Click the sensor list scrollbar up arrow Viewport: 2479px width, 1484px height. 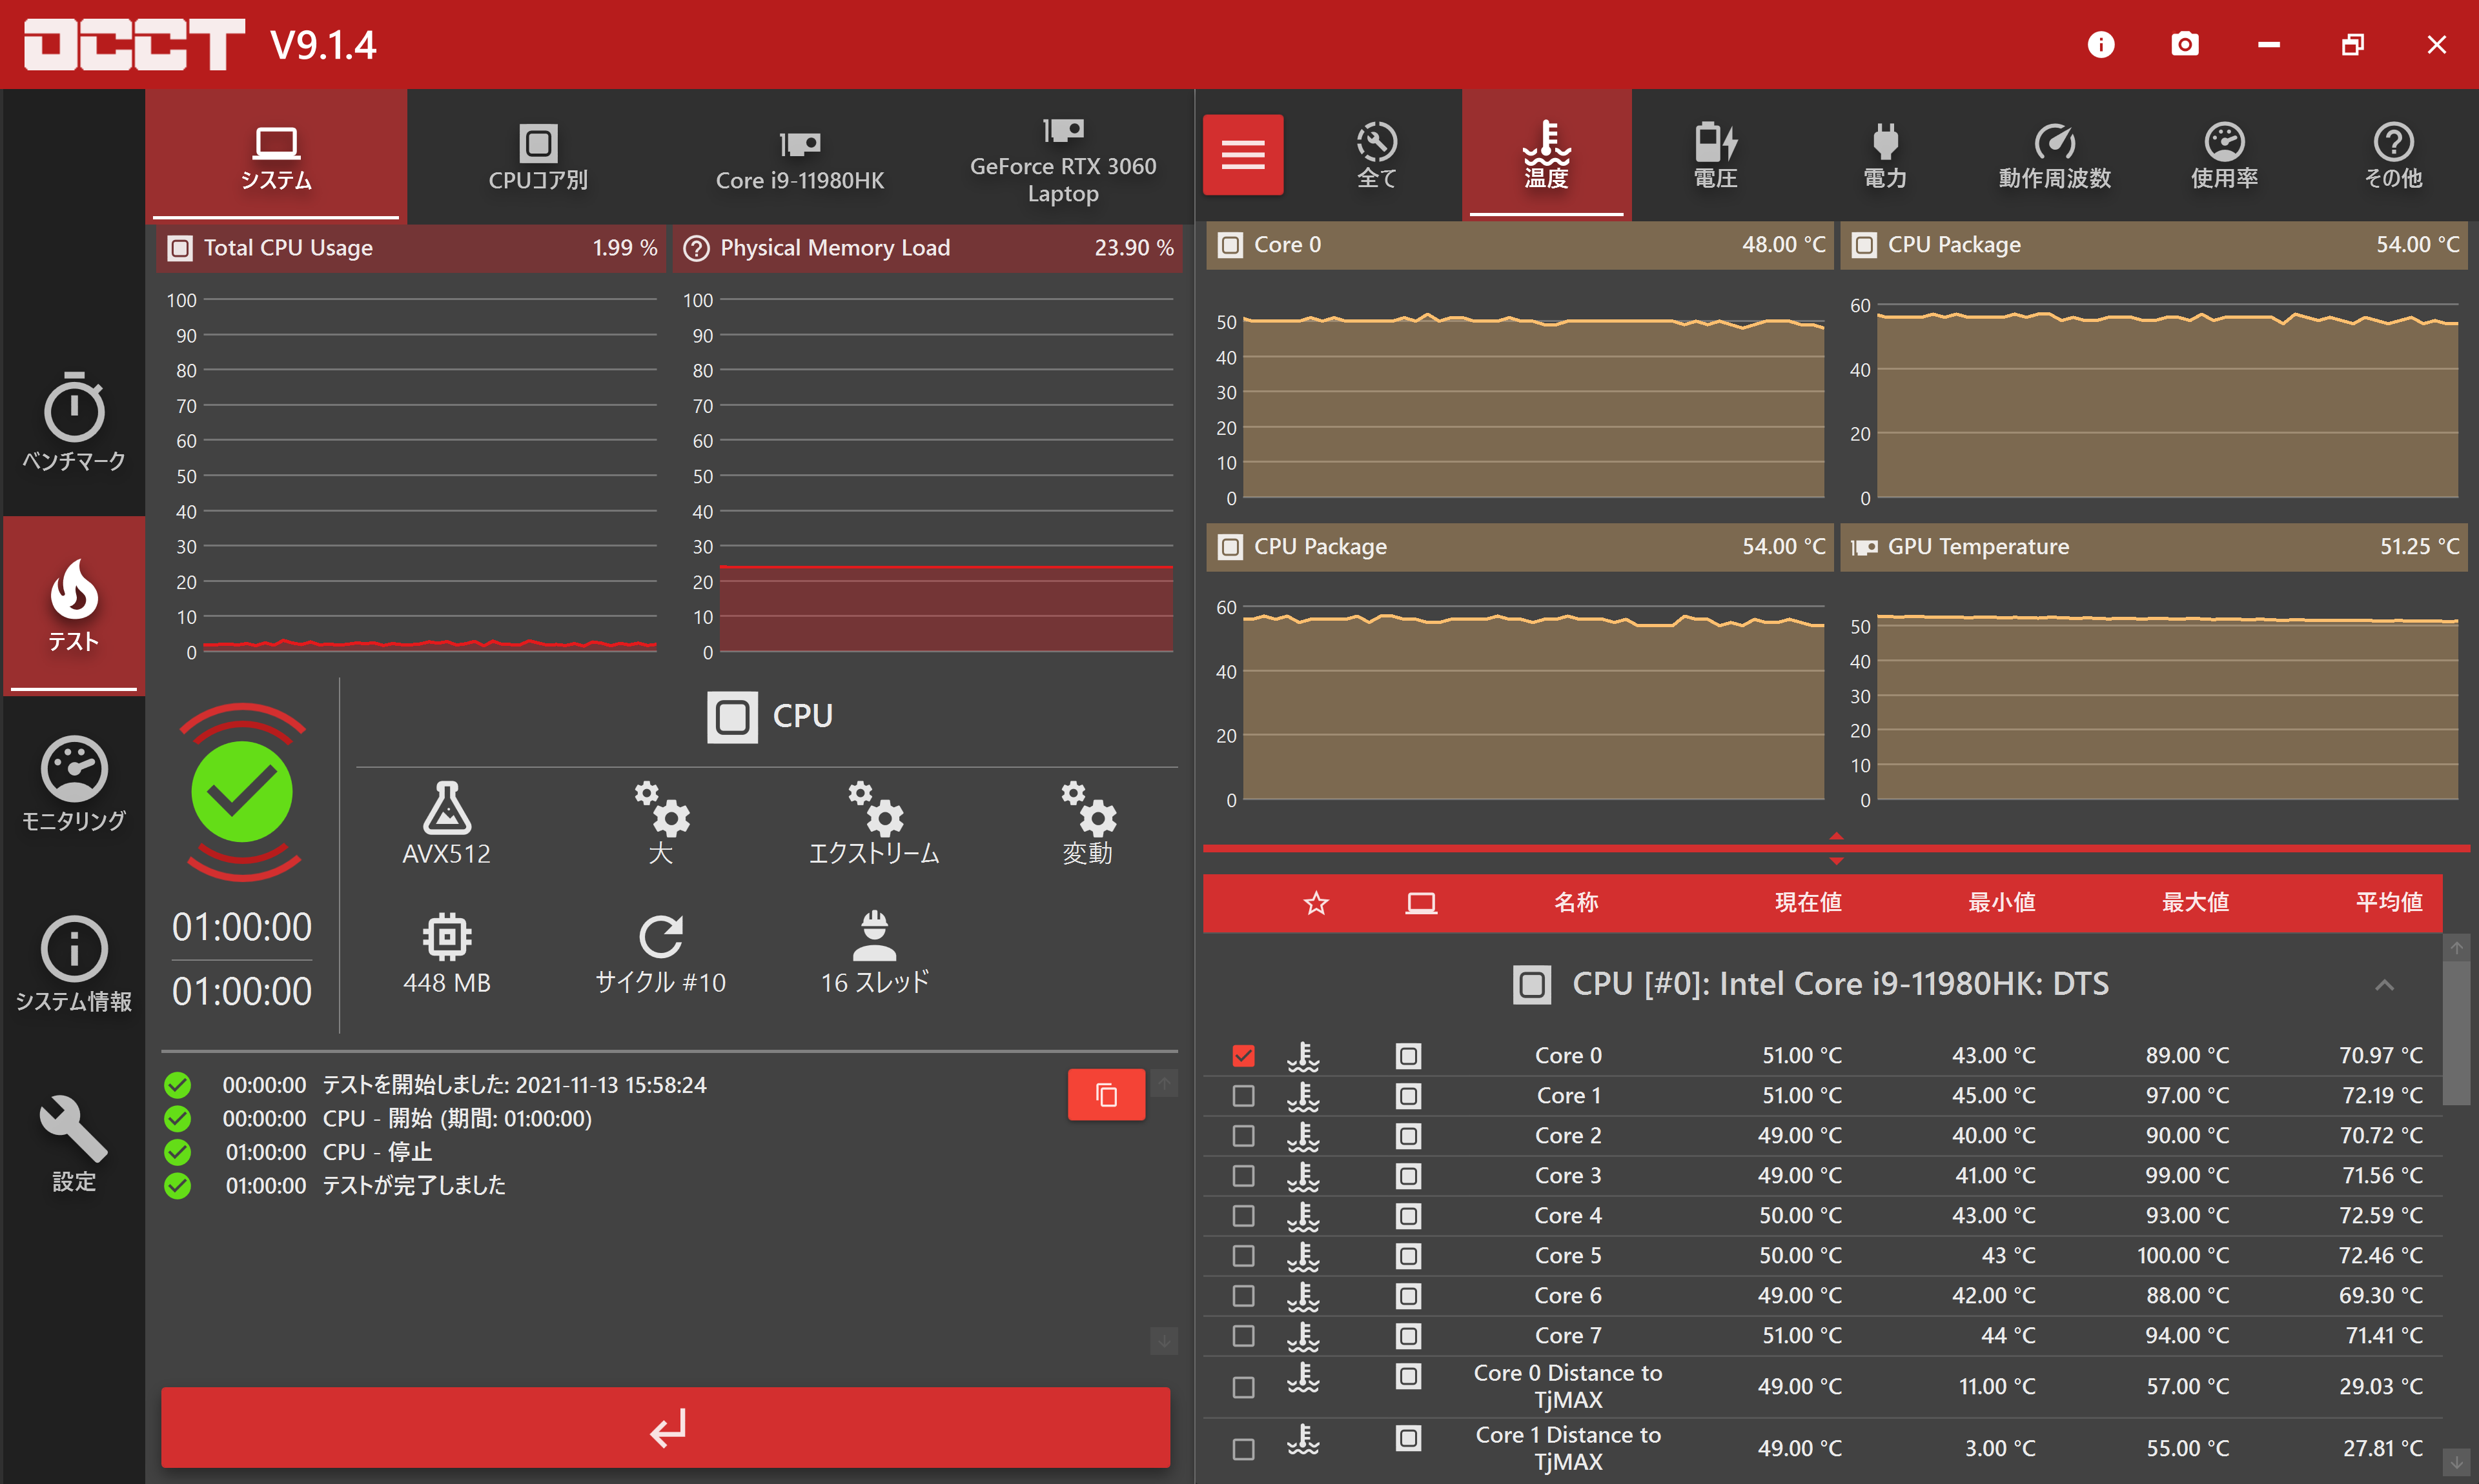[2457, 947]
